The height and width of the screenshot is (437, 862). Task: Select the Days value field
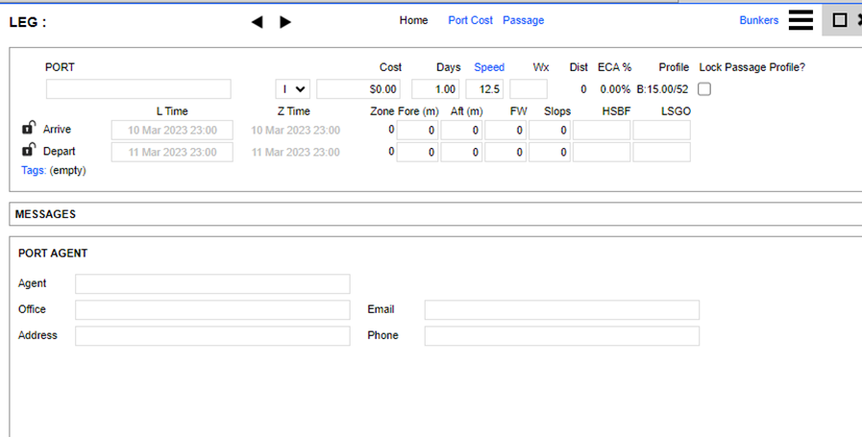click(435, 89)
